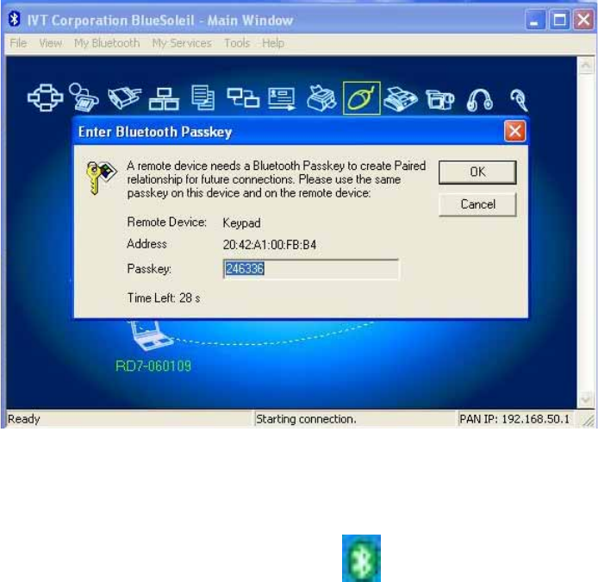598x582 pixels.
Task: Select the File Transfer documents icon
Action: point(202,97)
